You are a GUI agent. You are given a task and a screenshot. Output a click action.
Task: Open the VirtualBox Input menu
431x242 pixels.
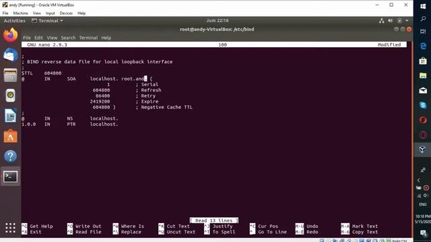50,13
